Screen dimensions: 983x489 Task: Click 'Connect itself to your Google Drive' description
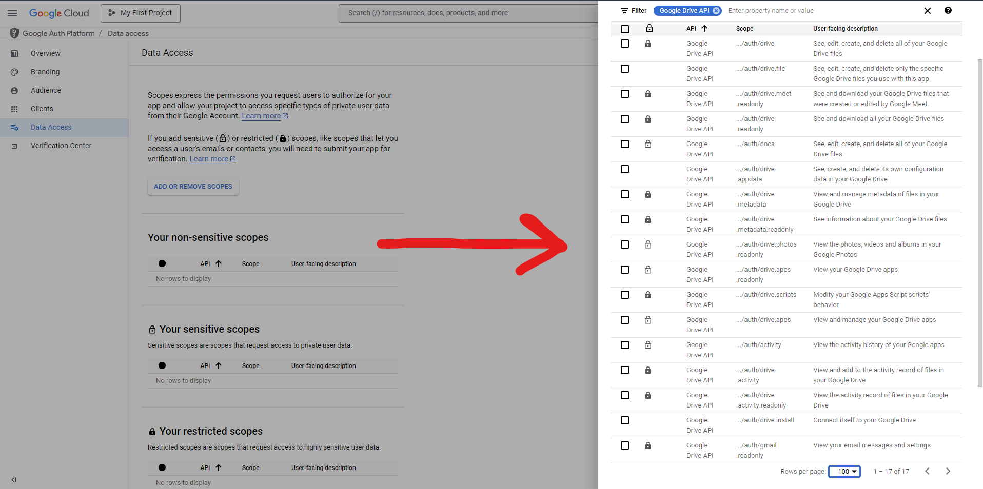tap(864, 420)
